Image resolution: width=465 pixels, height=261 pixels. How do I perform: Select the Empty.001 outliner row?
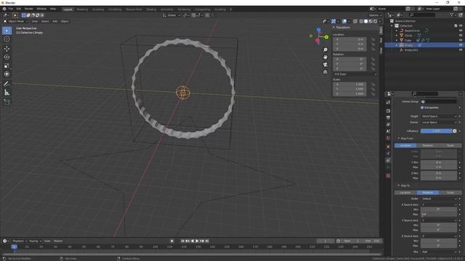424,50
